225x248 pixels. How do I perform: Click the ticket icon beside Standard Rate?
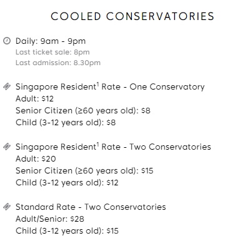click(7, 207)
